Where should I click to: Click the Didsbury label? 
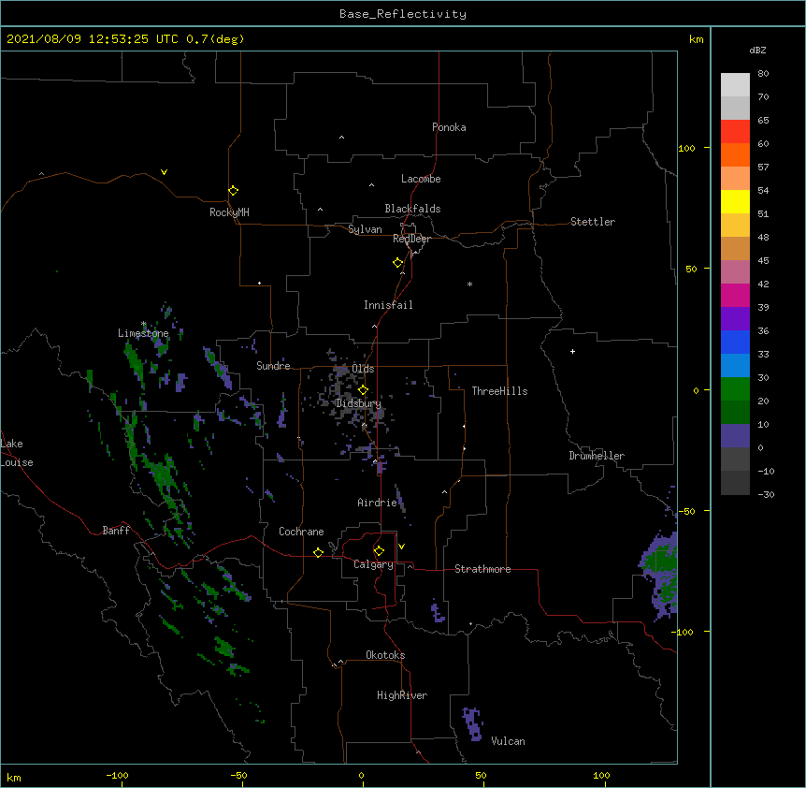pos(358,403)
